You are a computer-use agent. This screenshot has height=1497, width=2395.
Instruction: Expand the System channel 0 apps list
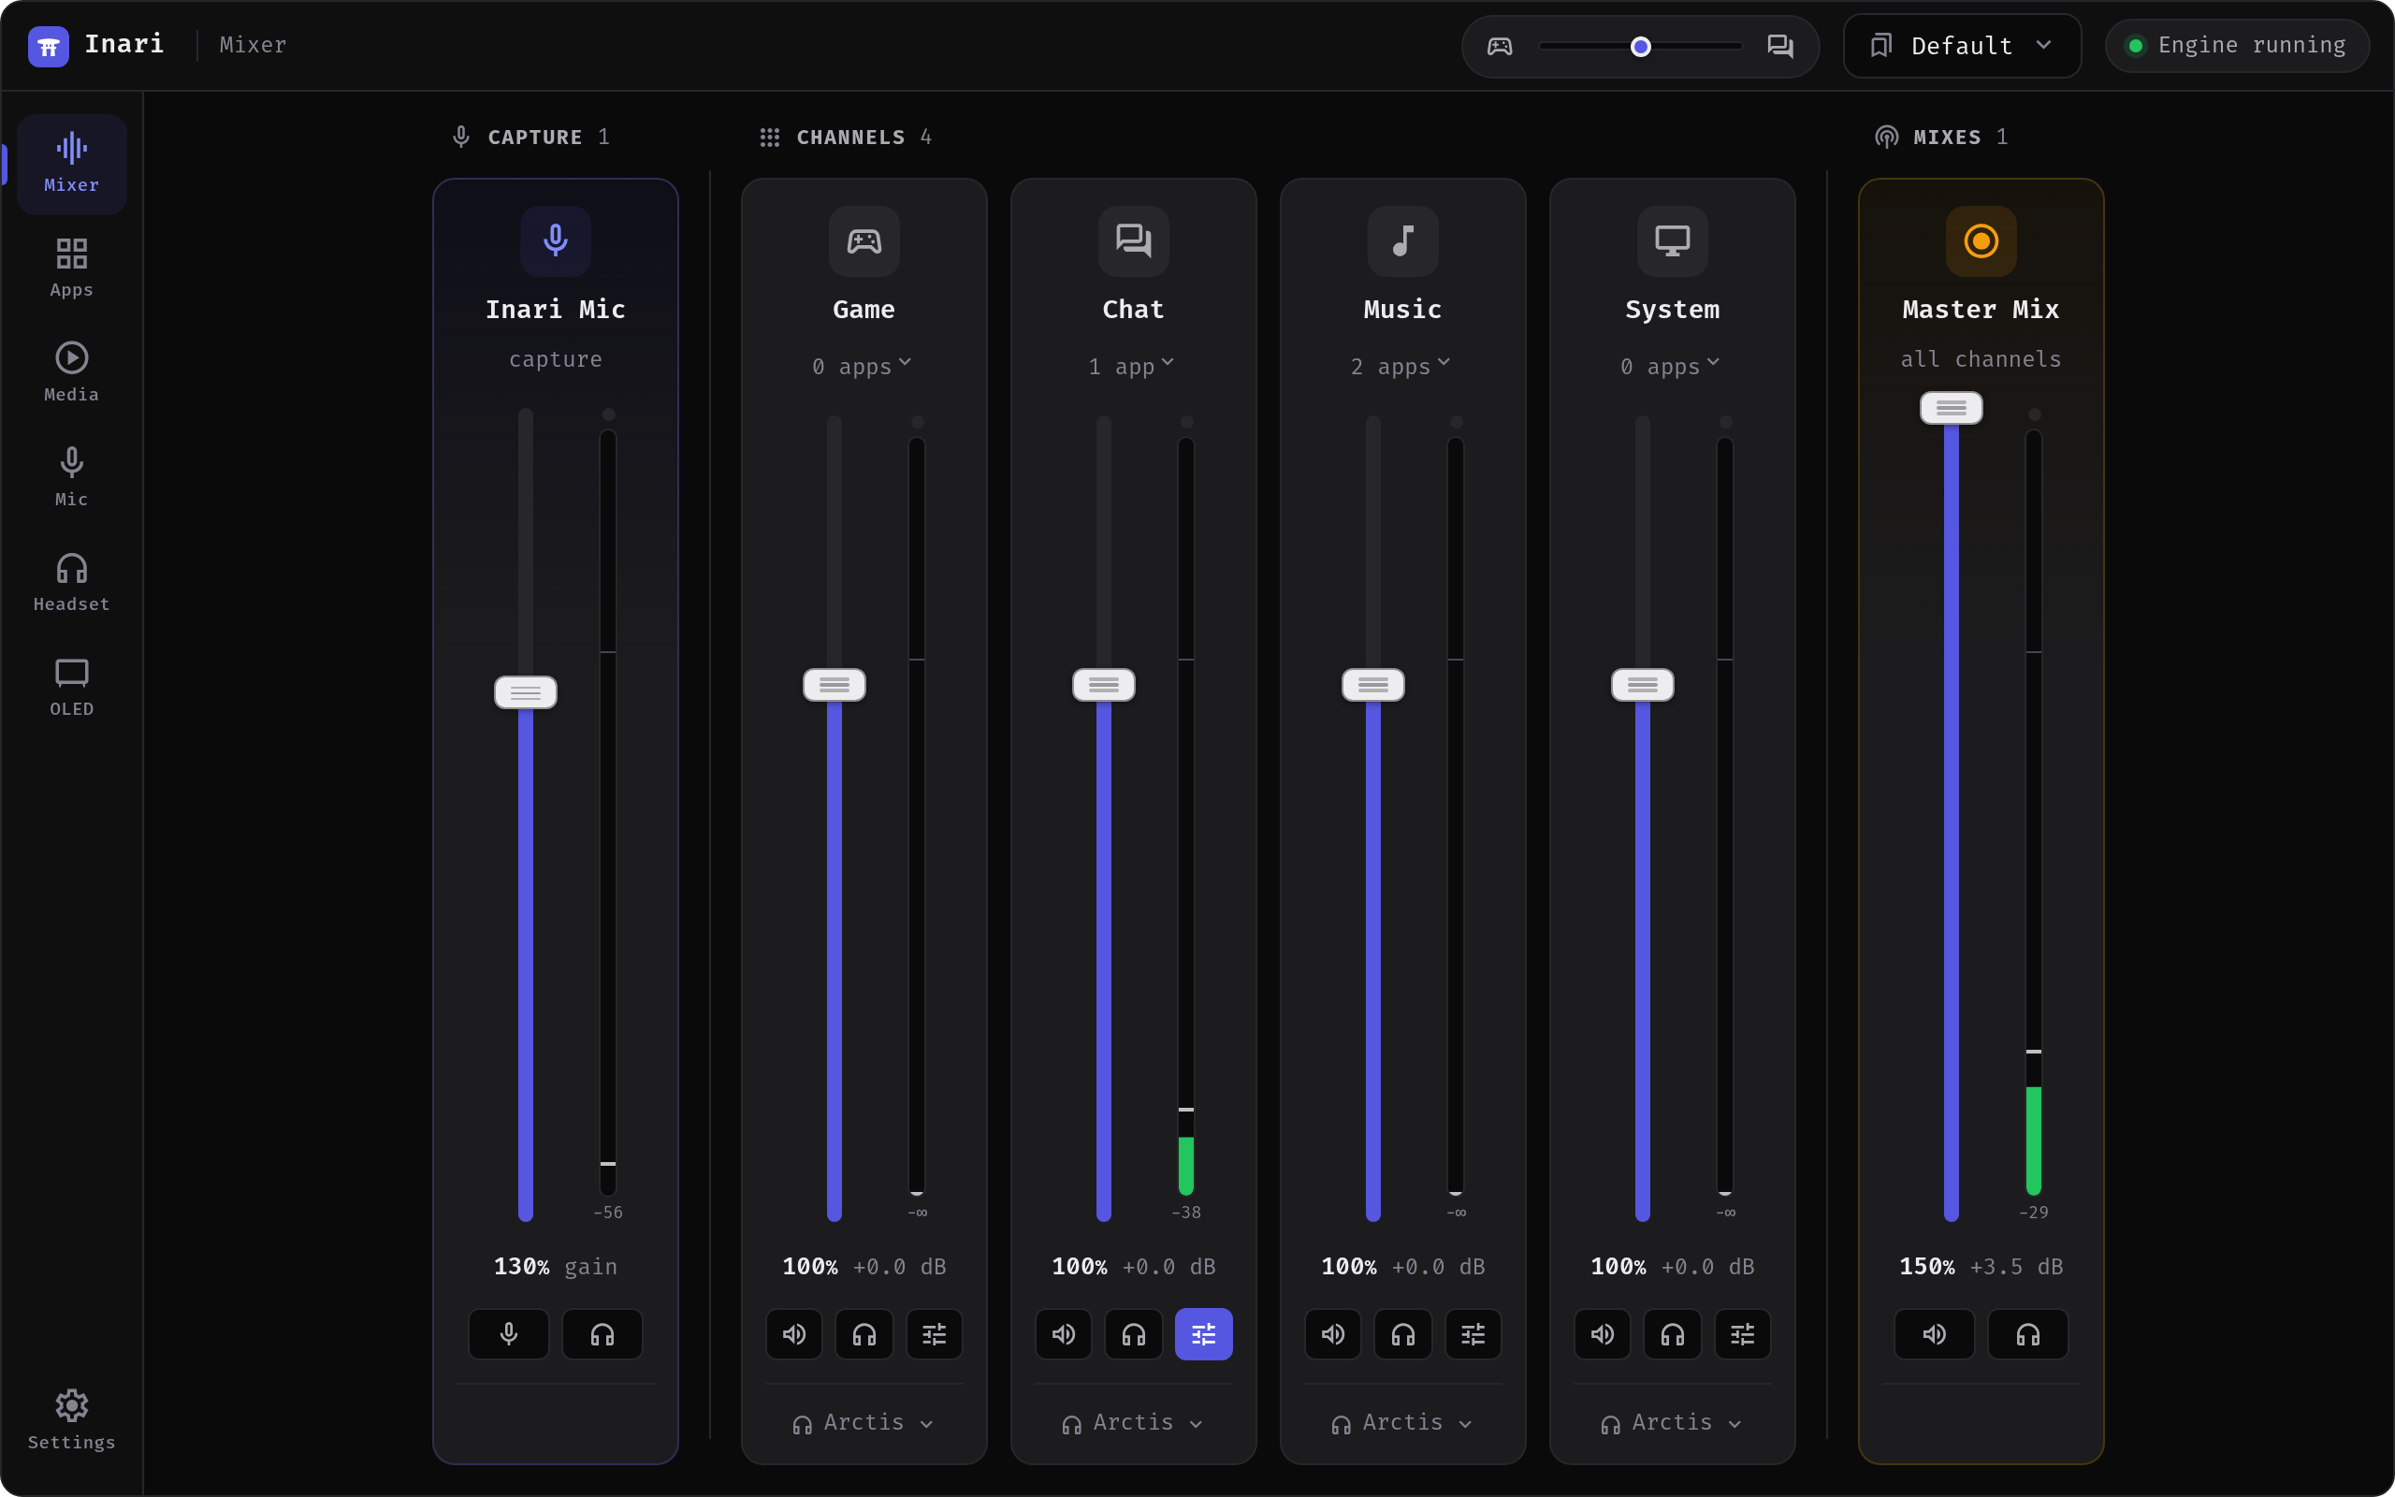click(x=1672, y=365)
